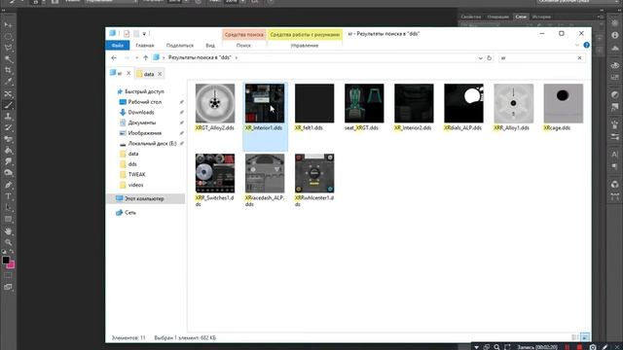
Task: Select the Type tool in Photoshop
Action: pos(8,196)
